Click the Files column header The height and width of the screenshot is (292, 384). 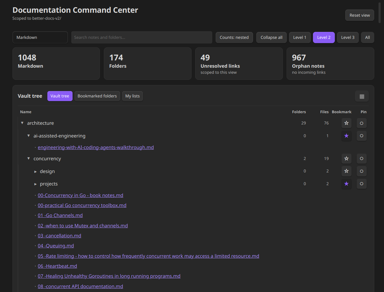tap(324, 112)
